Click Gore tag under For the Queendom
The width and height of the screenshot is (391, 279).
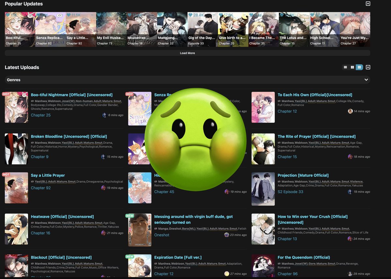tap(312, 264)
